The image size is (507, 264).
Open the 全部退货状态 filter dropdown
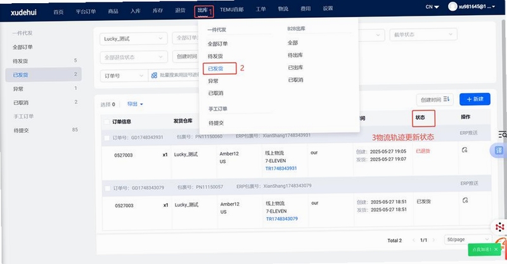134,57
